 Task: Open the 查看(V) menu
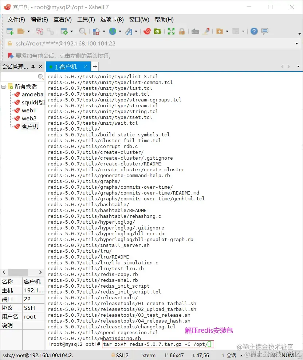(63, 20)
